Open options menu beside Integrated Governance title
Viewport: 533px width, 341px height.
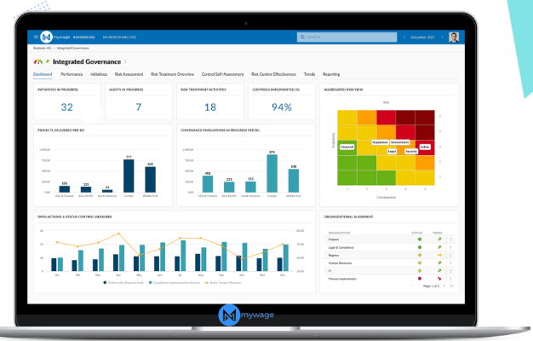pos(125,61)
